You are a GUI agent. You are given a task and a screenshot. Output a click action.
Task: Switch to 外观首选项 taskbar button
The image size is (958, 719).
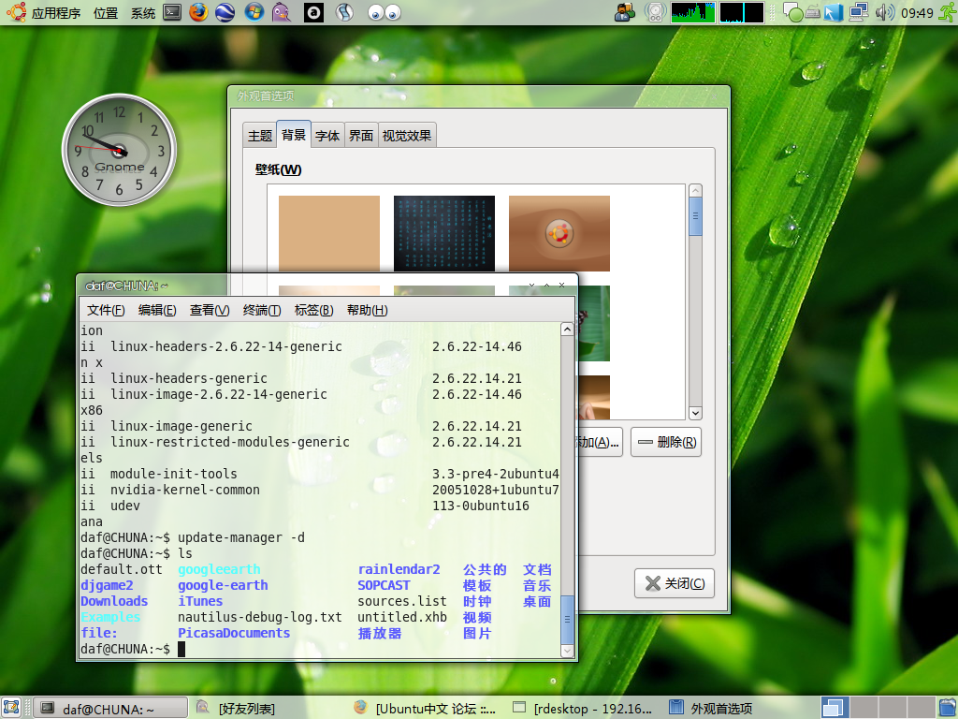[711, 708]
